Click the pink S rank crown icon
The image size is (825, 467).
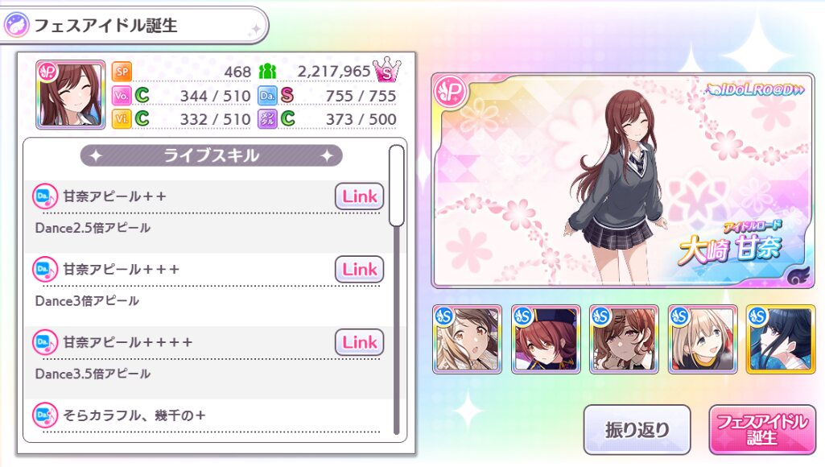pyautogui.click(x=386, y=70)
